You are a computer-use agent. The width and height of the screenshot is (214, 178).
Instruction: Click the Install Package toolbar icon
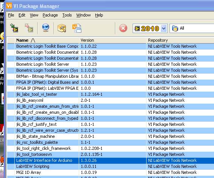pyautogui.click(x=14, y=28)
